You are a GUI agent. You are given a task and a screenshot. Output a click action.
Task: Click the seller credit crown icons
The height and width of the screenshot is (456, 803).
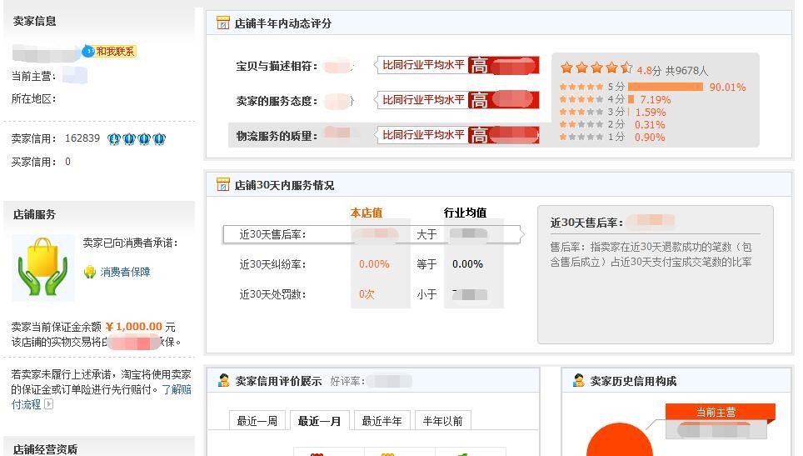137,138
